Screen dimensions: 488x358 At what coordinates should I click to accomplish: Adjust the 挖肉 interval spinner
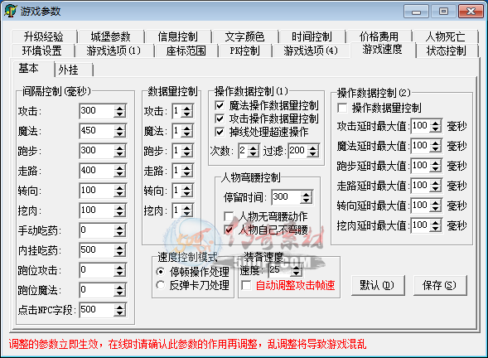pos(120,210)
